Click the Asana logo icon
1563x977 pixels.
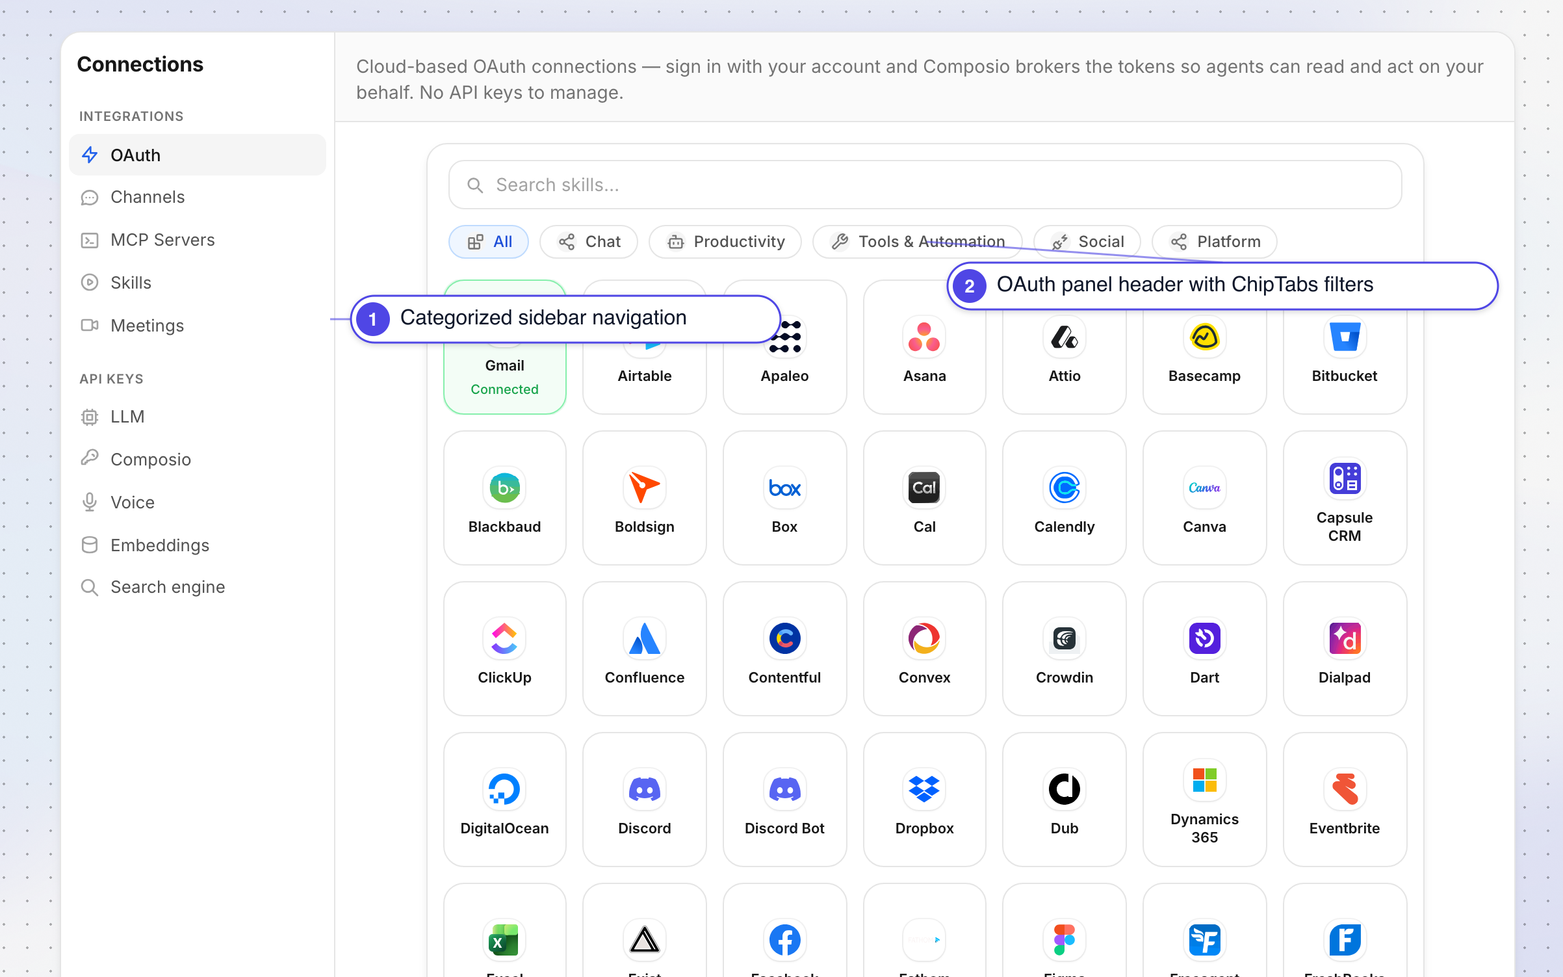coord(924,337)
